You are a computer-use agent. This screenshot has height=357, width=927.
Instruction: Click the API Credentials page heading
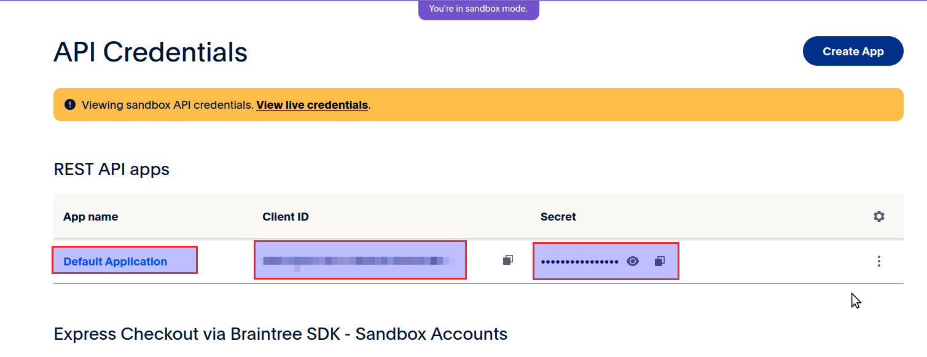tap(151, 52)
